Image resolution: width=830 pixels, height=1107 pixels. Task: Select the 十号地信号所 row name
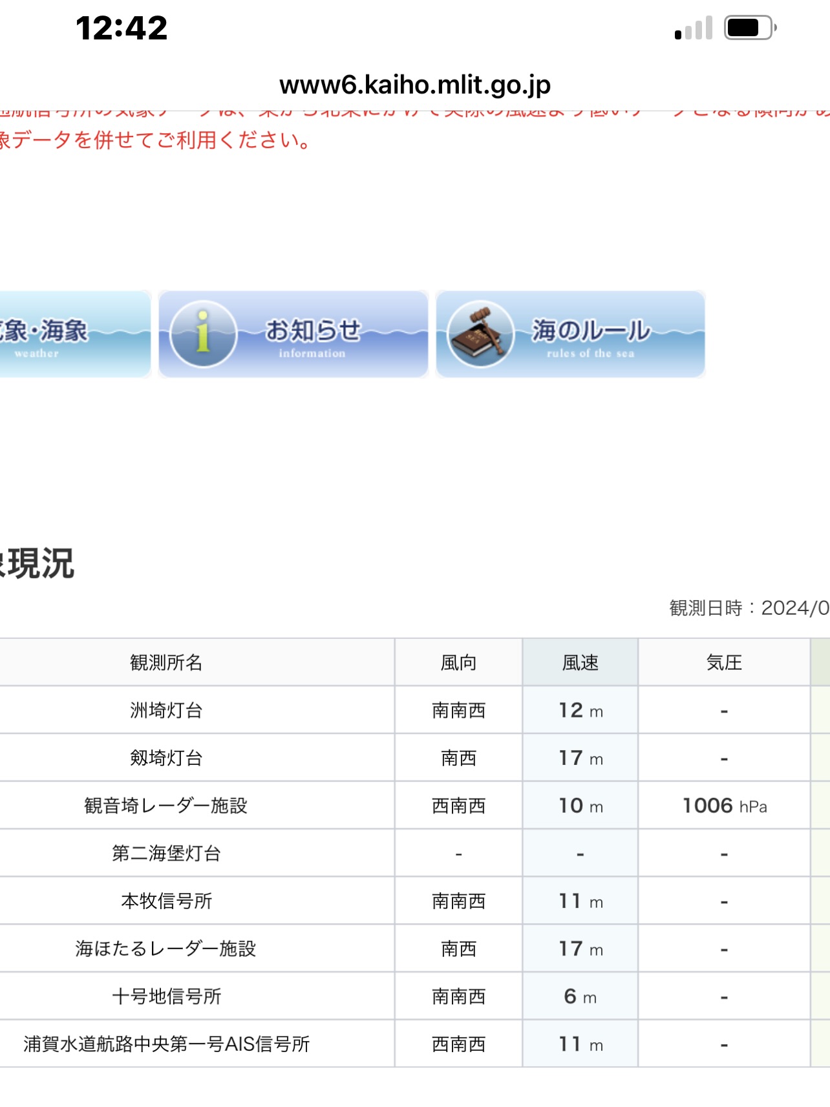point(166,996)
